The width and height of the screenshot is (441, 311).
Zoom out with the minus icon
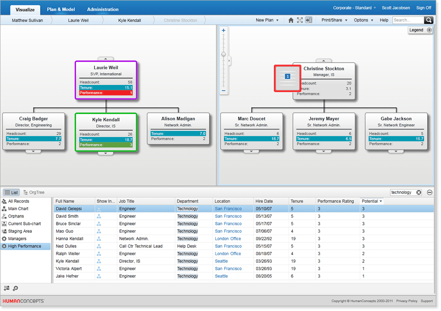coord(224,91)
